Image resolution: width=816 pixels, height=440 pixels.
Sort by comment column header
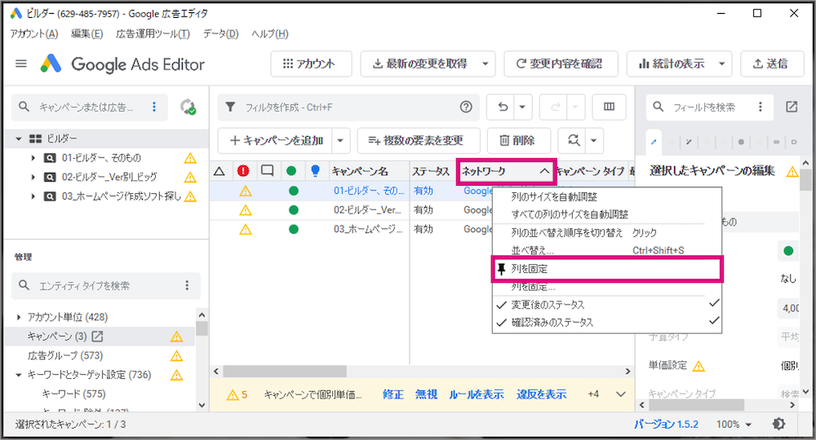pyautogui.click(x=268, y=170)
